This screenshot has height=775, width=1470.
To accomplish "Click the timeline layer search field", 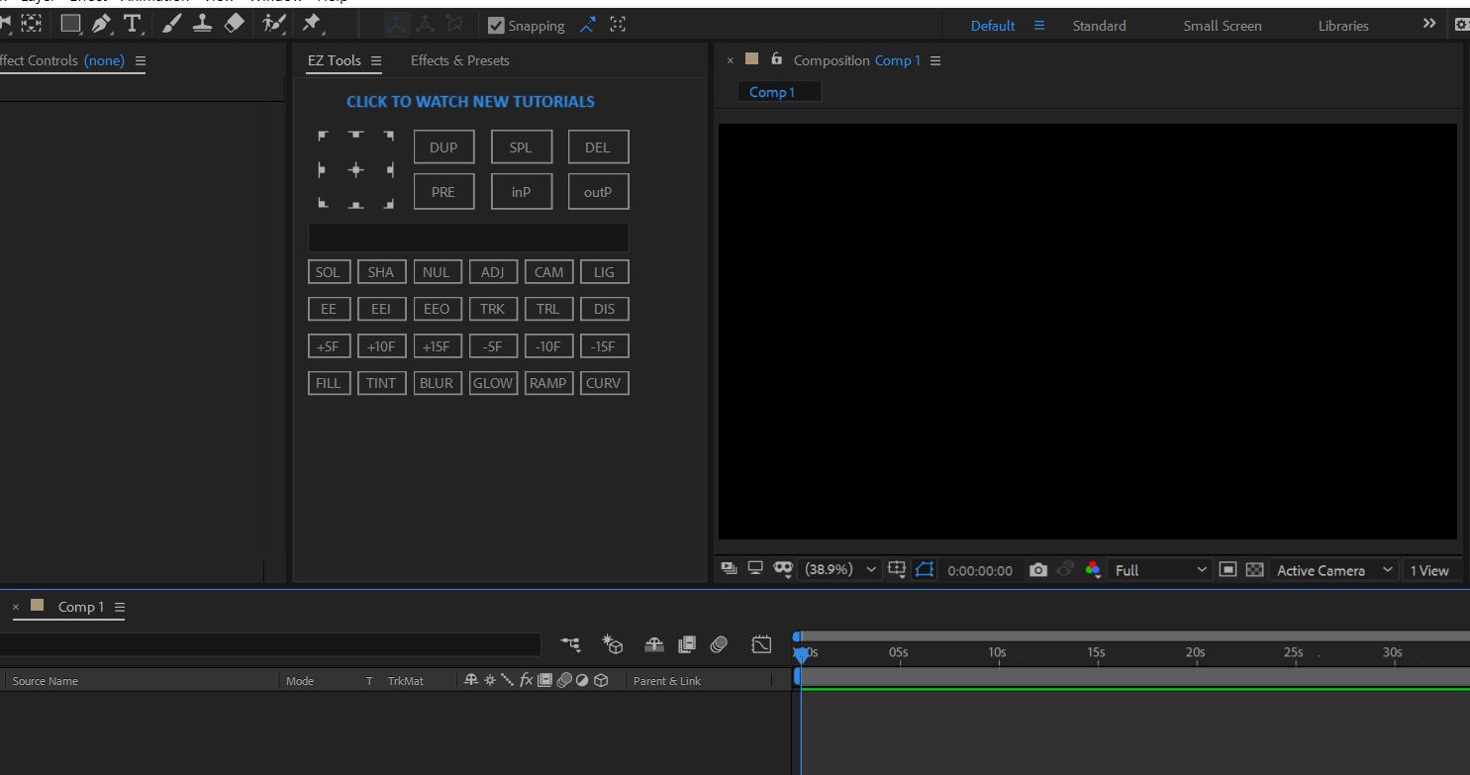I will 270,644.
